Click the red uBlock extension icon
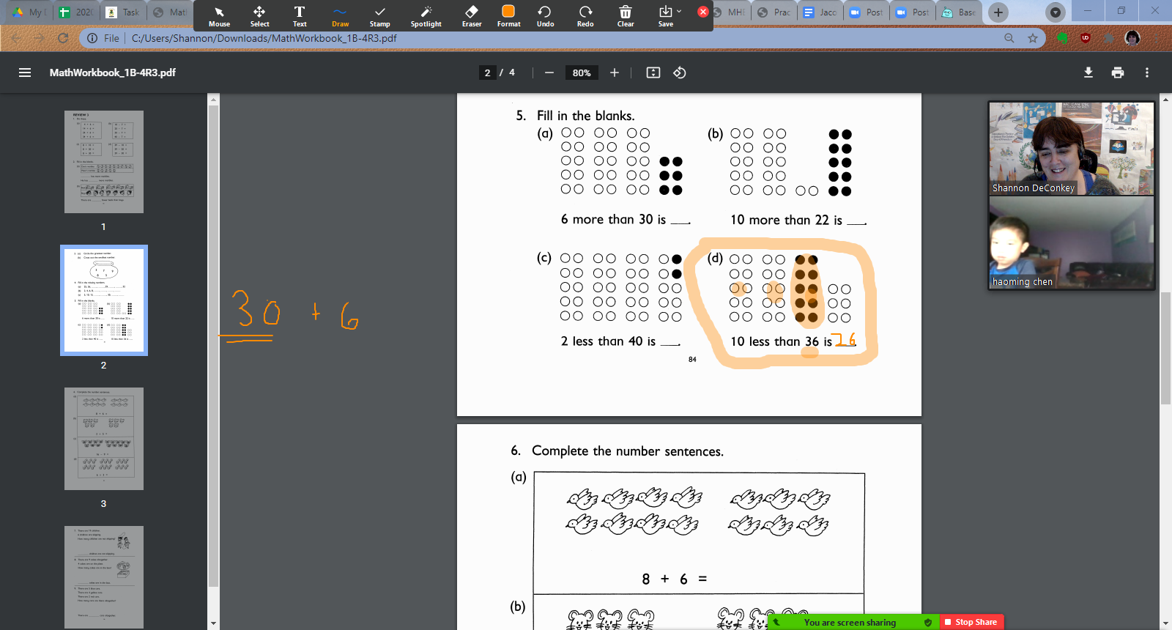The image size is (1172, 630). [1086, 38]
